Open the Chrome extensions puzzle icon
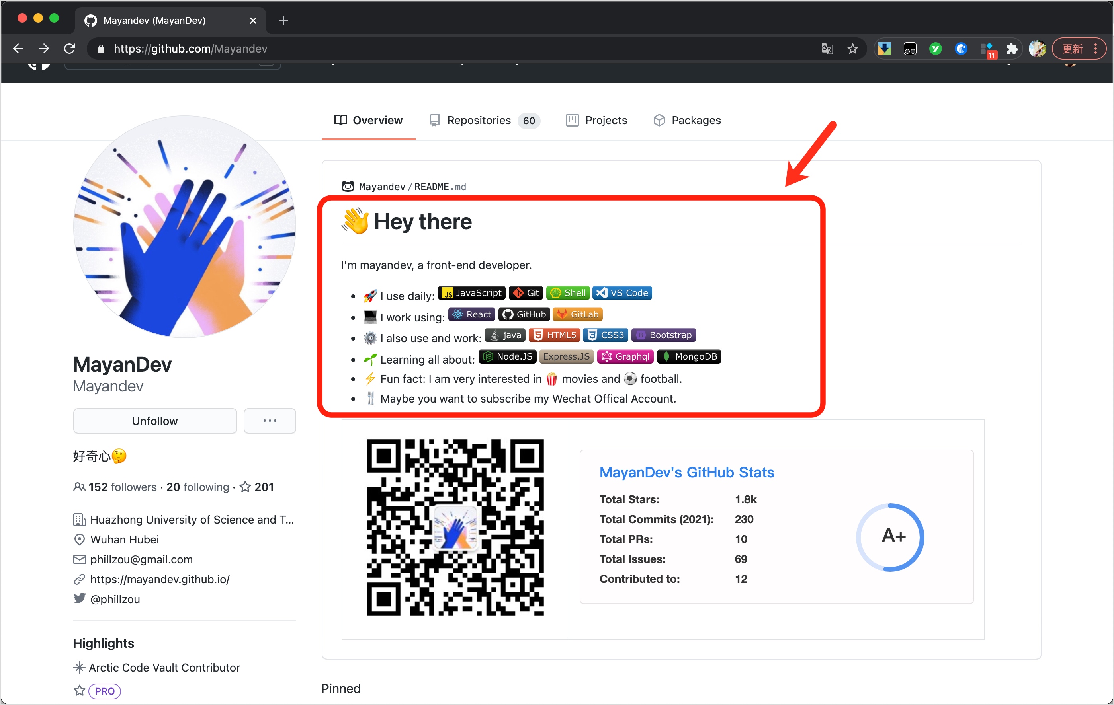The height and width of the screenshot is (705, 1114). point(1012,49)
